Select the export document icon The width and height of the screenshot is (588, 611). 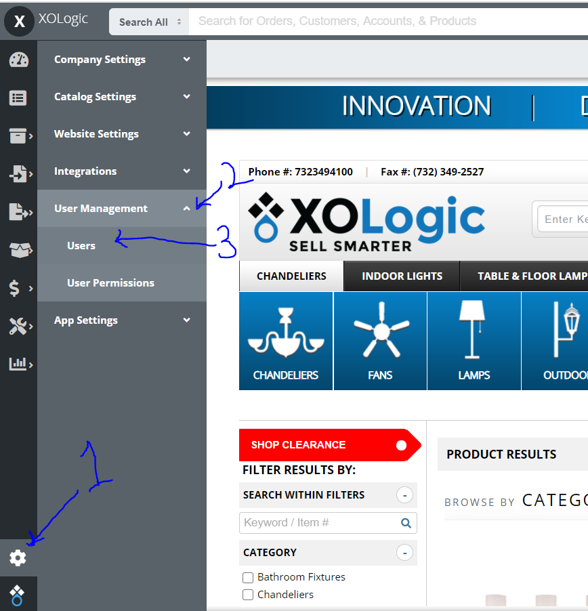point(18,211)
